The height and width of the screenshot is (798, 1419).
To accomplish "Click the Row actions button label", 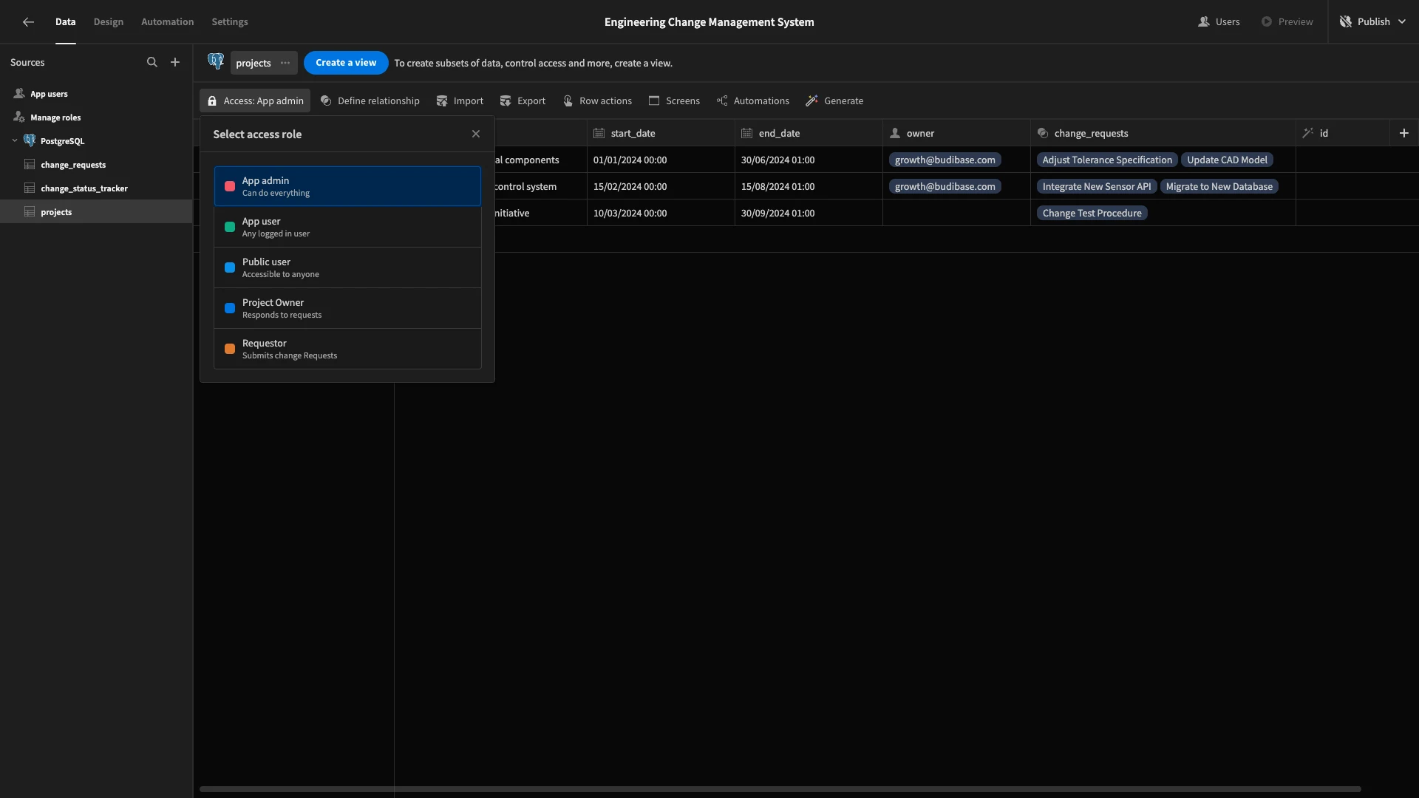I will (605, 101).
